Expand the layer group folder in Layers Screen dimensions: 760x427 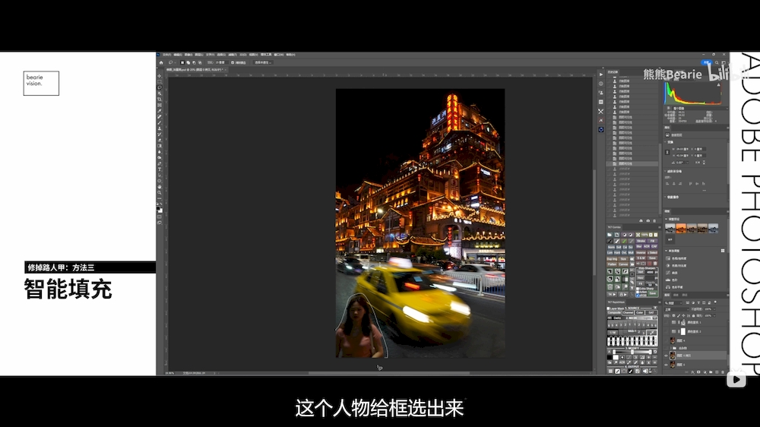click(x=671, y=347)
